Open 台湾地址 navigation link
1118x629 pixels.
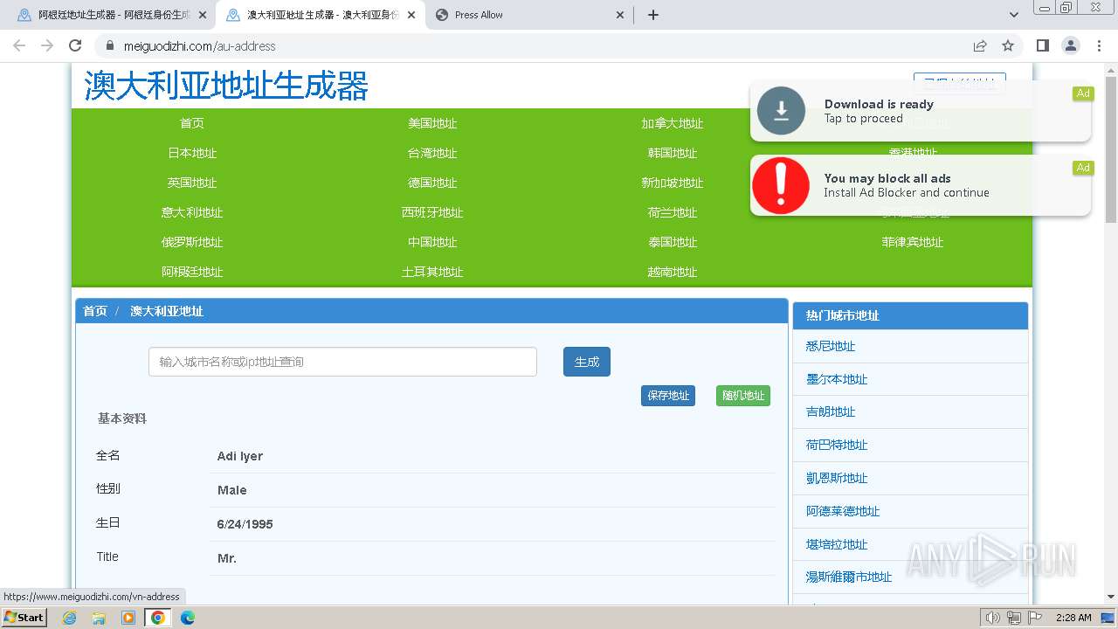click(x=432, y=153)
